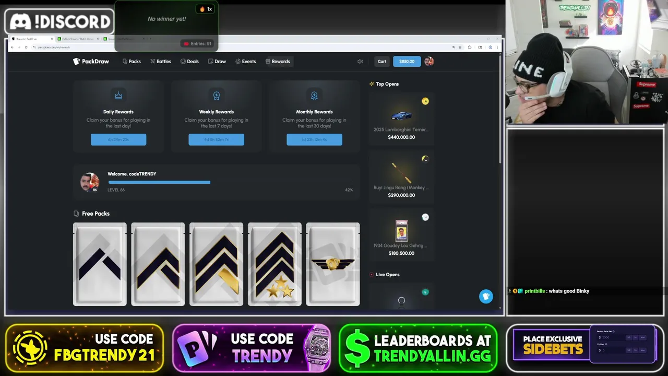This screenshot has width=668, height=376.
Task: Click the page vertical scrollbar
Action: 500,110
